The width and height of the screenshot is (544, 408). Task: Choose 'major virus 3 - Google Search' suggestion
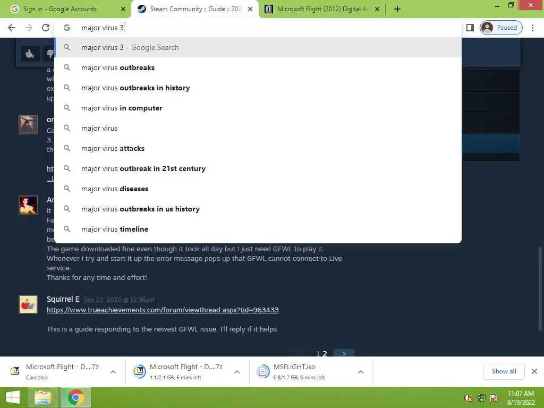tap(258, 47)
